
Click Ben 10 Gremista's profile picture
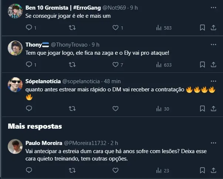click(15, 11)
